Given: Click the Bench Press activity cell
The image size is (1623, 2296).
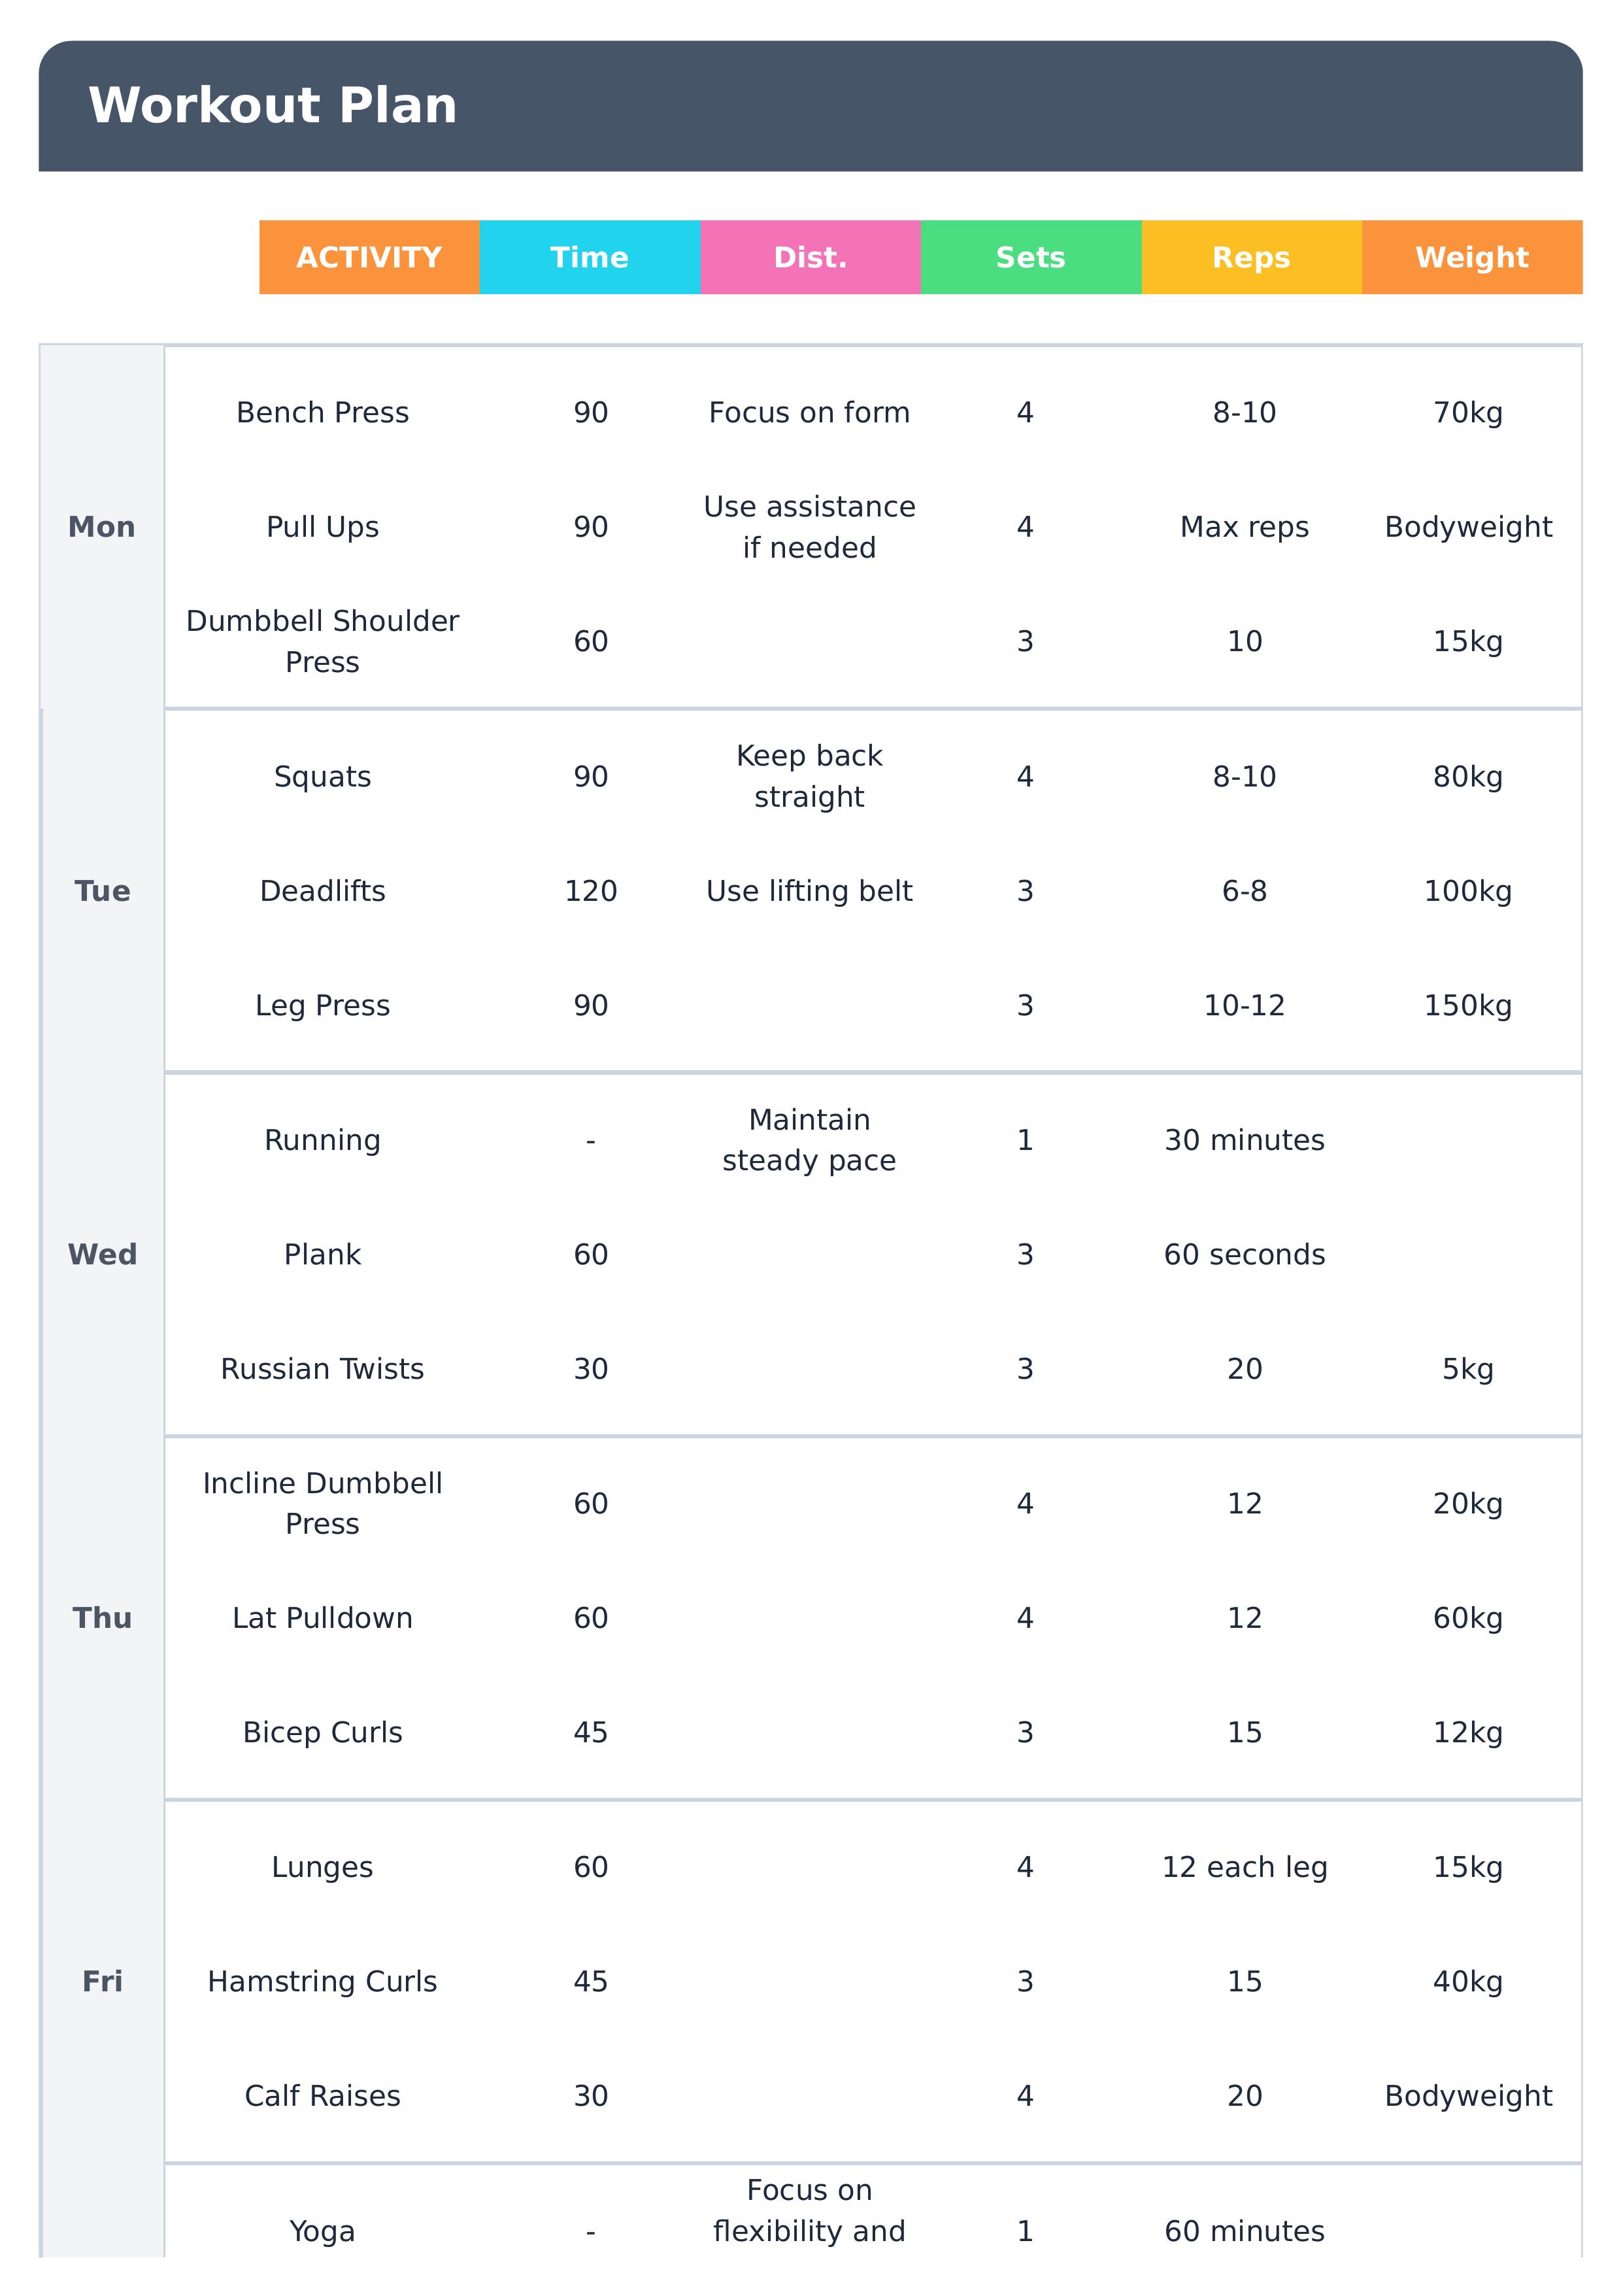Looking at the screenshot, I should [322, 412].
